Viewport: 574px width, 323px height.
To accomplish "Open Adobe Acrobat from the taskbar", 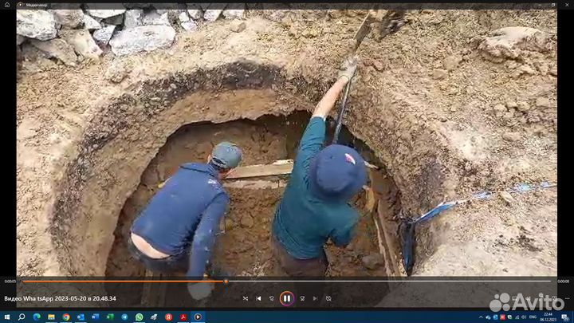I will click(183, 317).
